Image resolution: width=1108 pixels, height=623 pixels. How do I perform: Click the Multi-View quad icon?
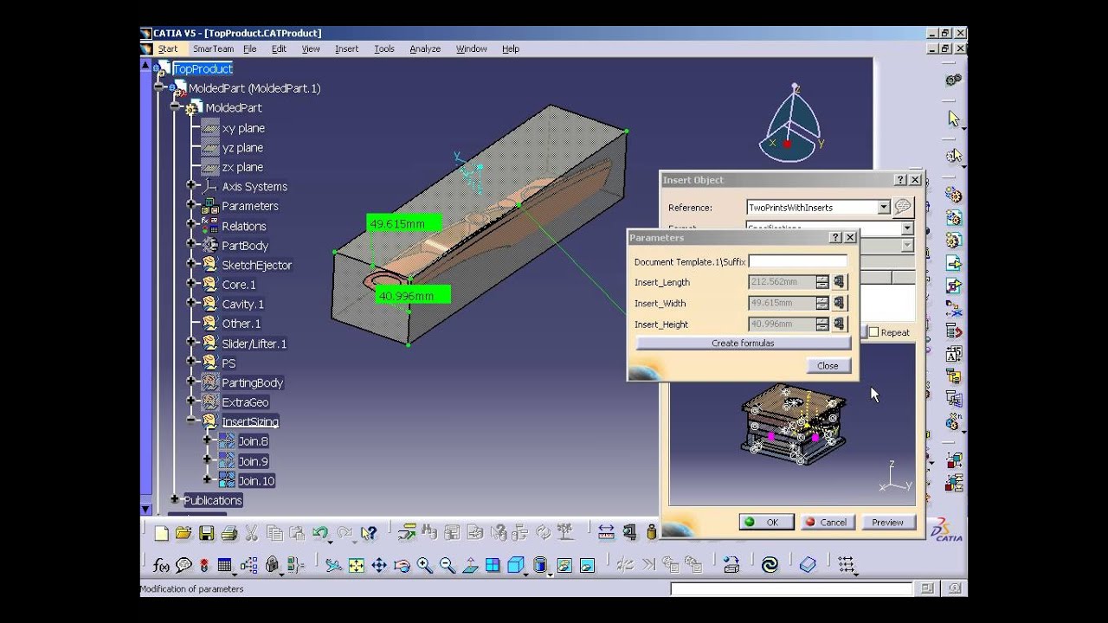(493, 566)
